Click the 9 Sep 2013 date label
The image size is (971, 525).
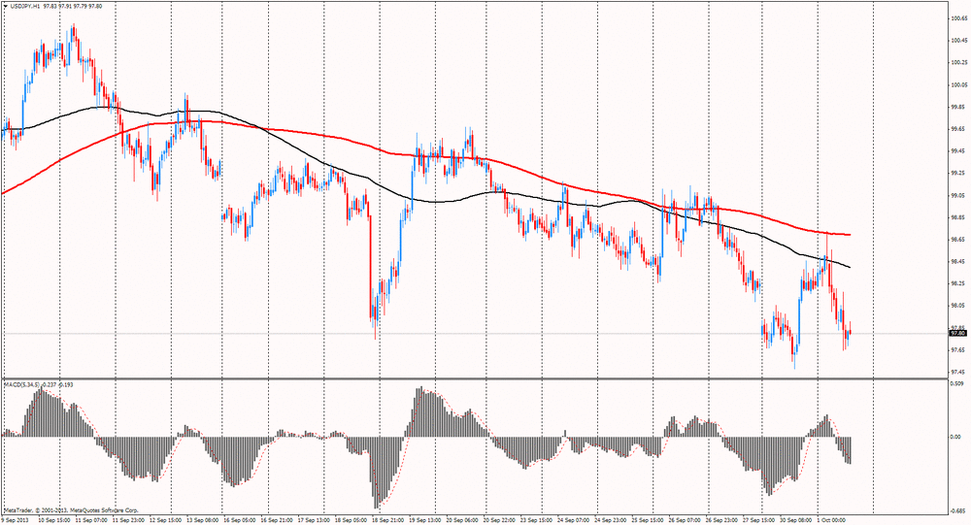(15, 521)
